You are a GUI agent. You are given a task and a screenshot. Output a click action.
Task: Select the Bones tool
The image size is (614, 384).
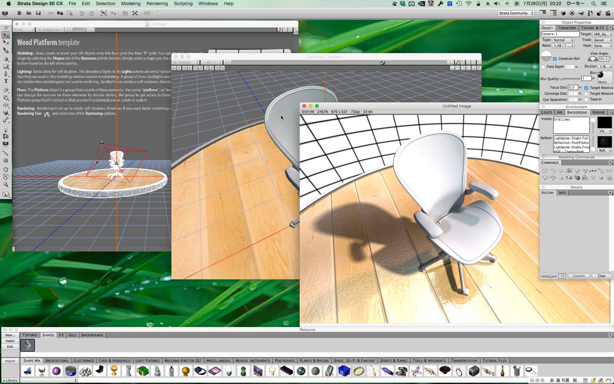(x=6, y=120)
